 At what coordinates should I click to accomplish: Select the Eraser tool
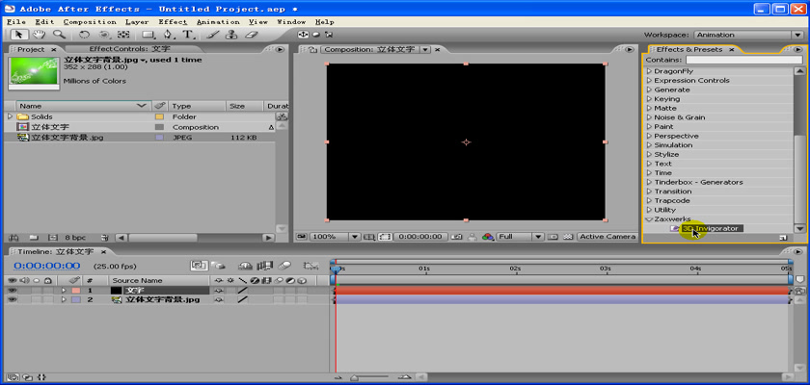(x=251, y=35)
